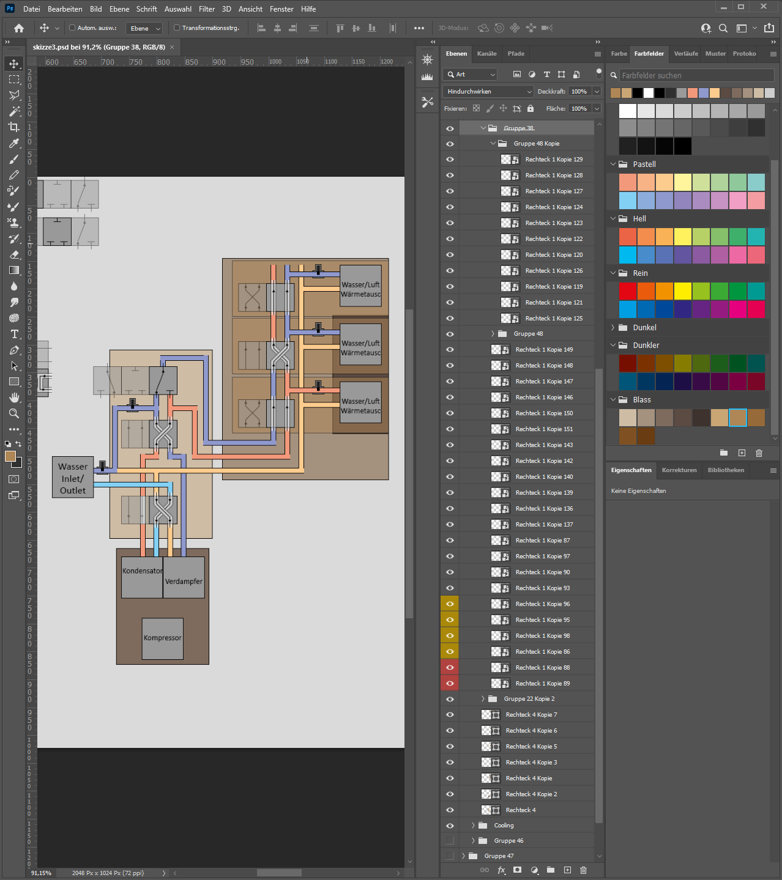Image resolution: width=782 pixels, height=880 pixels.
Task: Select the Brush tool
Action: pos(14,159)
